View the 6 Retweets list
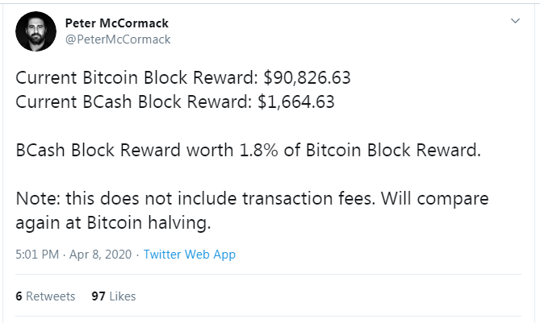This screenshot has width=540, height=323. pos(46,296)
